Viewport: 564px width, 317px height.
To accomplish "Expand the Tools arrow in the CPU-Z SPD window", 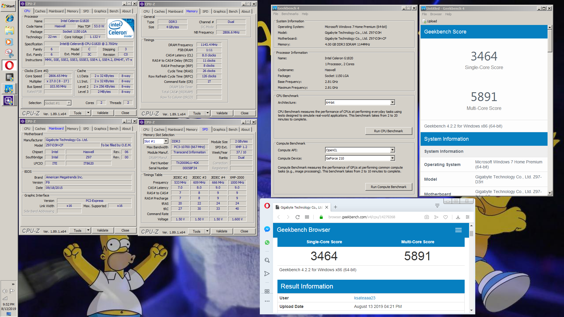I will pyautogui.click(x=207, y=232).
